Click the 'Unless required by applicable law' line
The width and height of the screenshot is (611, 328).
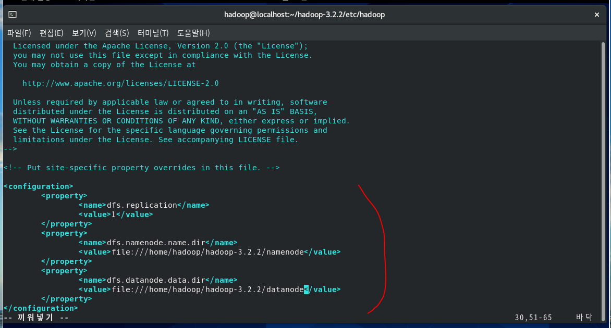tap(170, 102)
